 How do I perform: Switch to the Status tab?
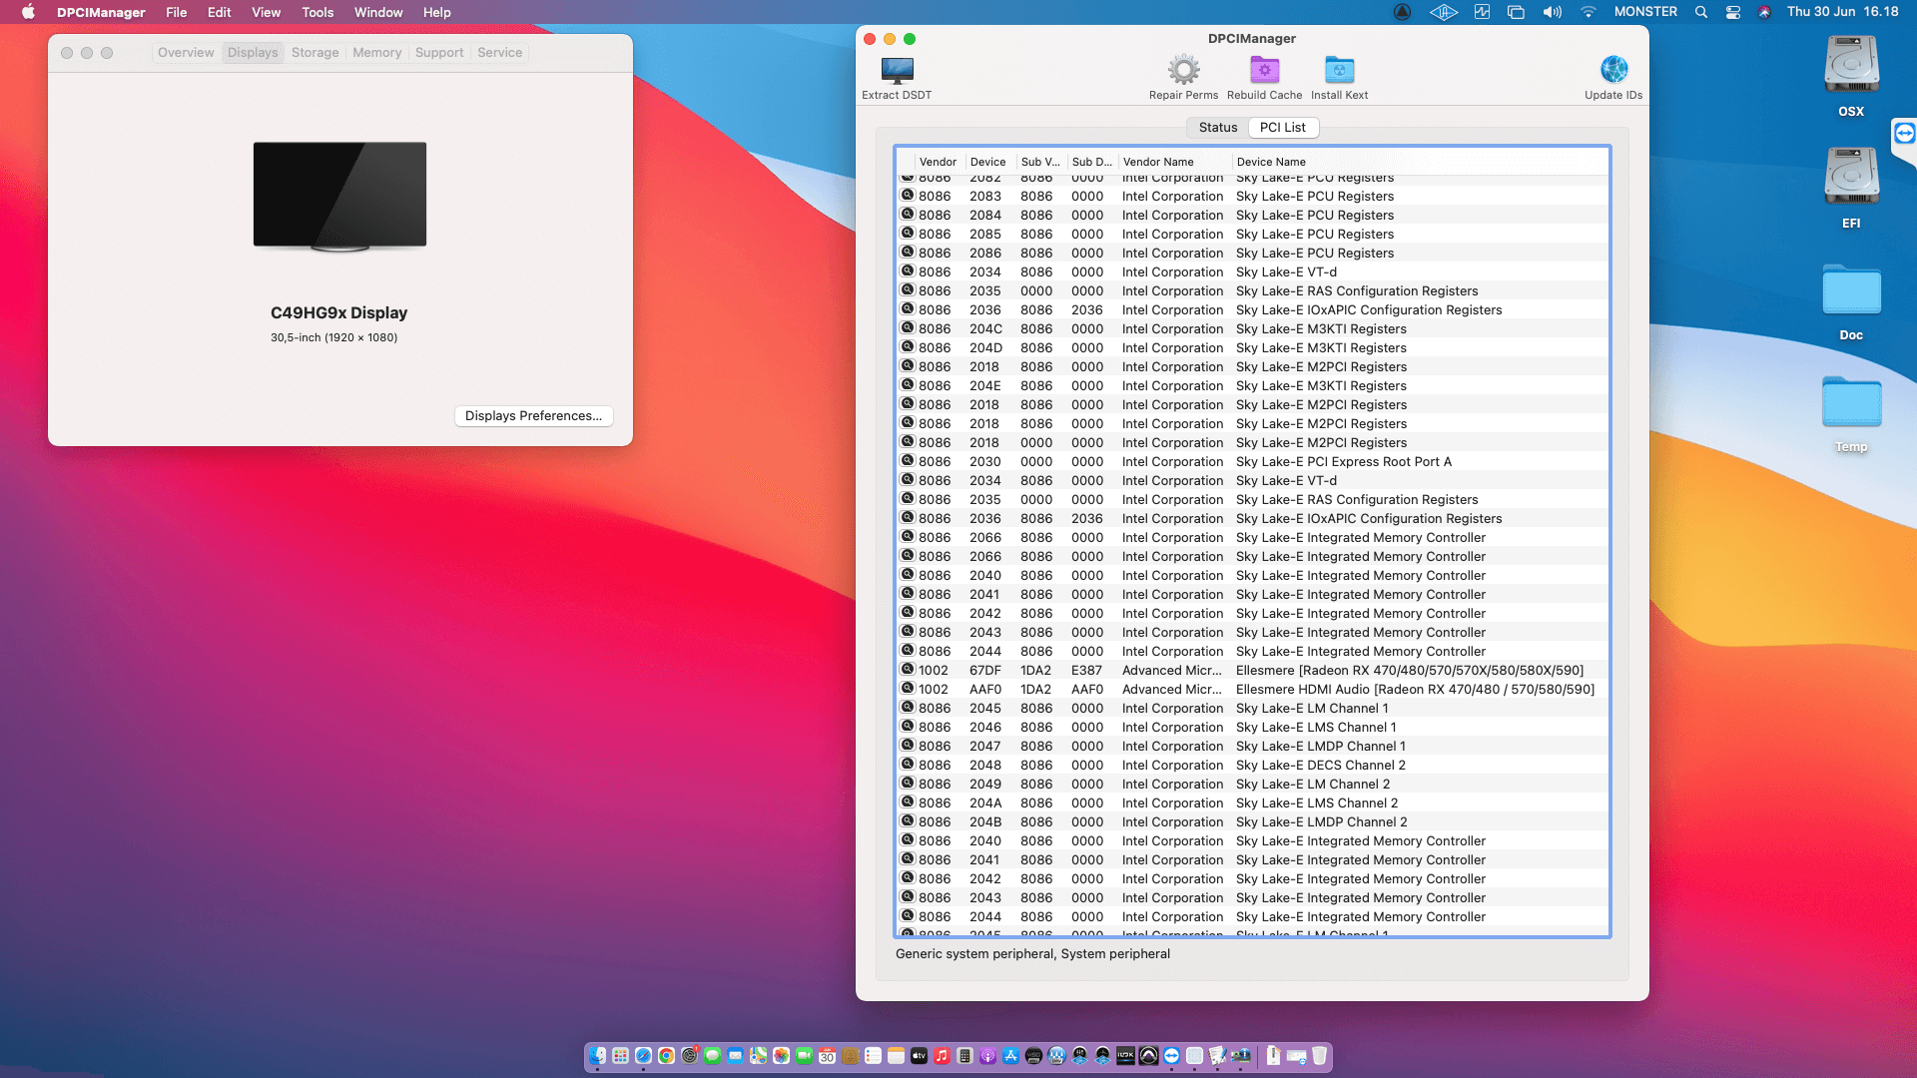(1217, 127)
